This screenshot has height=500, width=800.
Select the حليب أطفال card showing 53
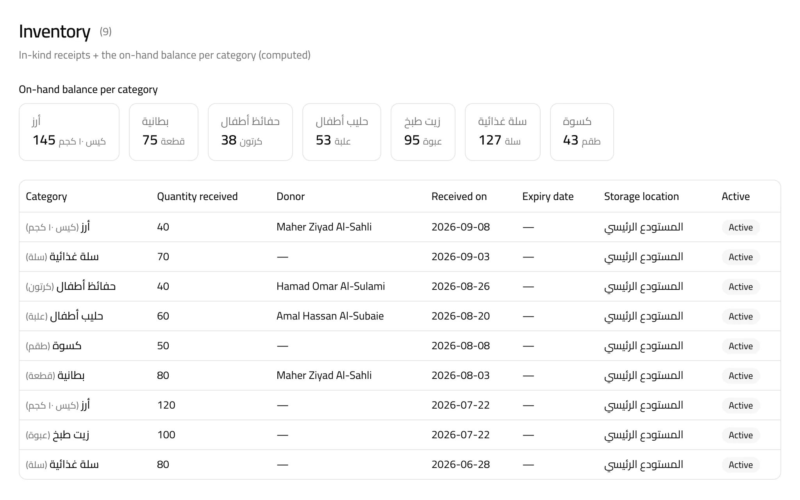tap(342, 132)
